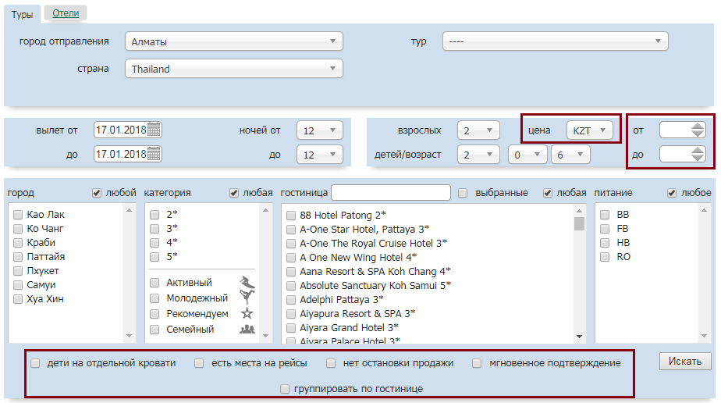Expand the 'страна' Thailand dropdown
The width and height of the screenshot is (721, 403).
[233, 69]
